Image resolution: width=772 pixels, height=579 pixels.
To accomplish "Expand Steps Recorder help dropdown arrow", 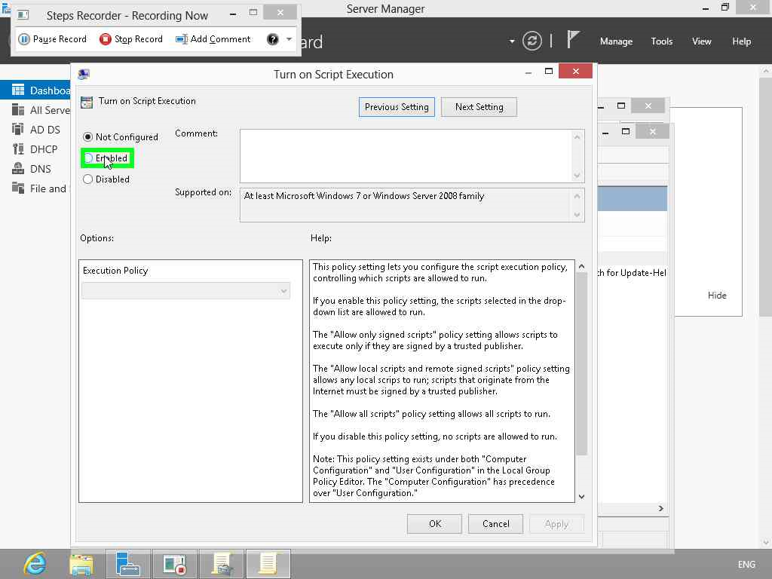I will click(289, 39).
